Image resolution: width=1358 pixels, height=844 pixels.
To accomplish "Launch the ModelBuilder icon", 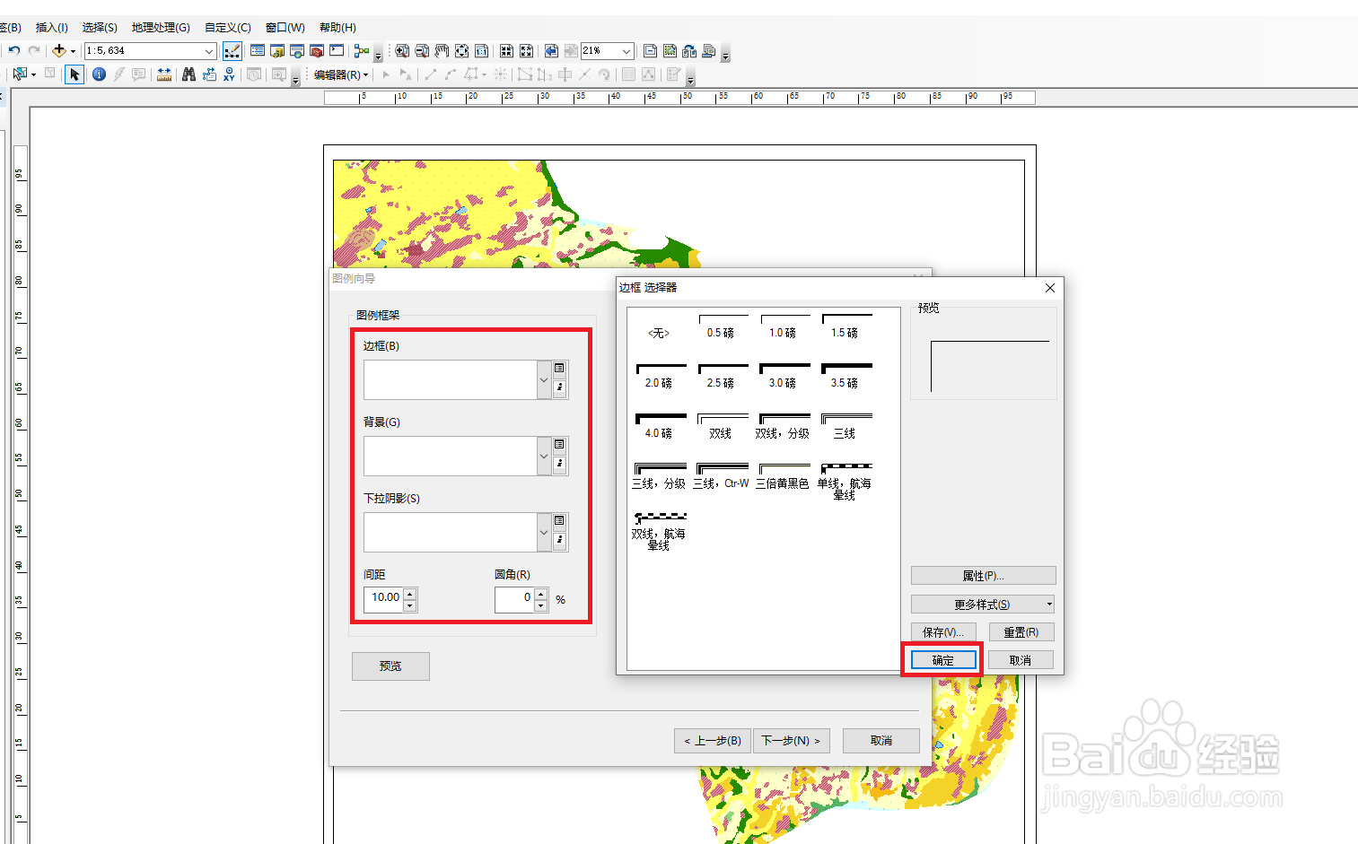I will (362, 51).
